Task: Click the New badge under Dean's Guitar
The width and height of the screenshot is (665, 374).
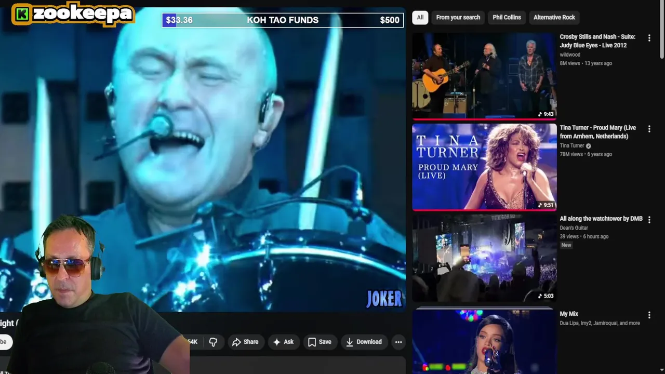Action: point(566,245)
